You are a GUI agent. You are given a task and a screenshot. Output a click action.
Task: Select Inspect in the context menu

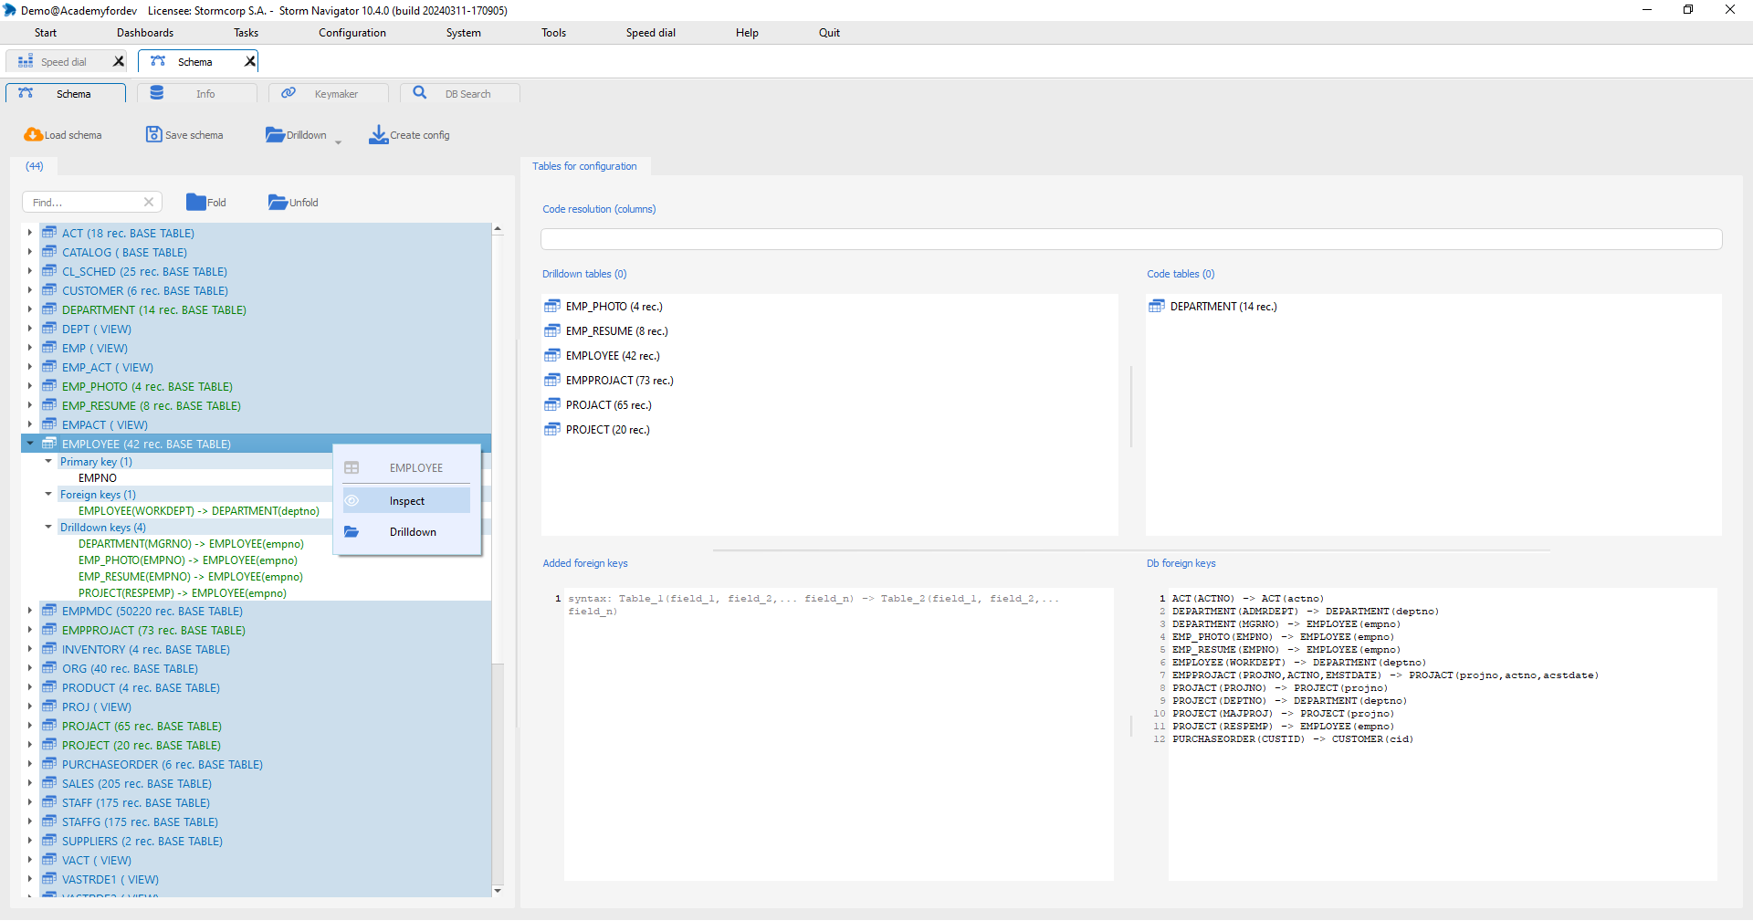click(407, 501)
